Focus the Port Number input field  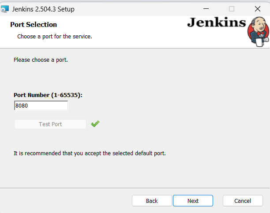[41, 105]
